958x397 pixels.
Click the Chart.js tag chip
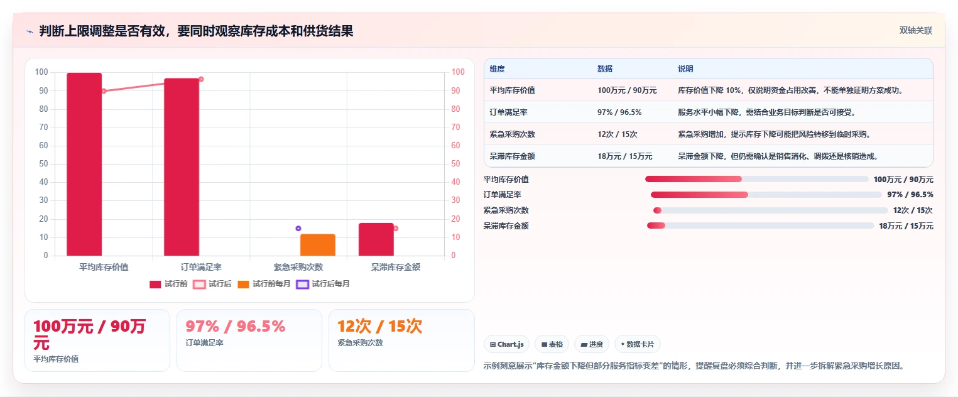(x=506, y=344)
